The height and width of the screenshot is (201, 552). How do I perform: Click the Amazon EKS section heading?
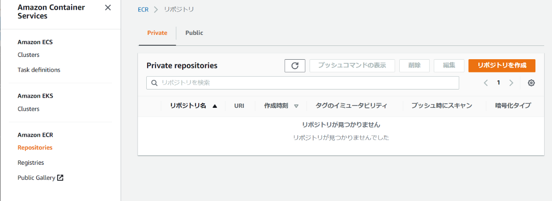click(x=35, y=96)
